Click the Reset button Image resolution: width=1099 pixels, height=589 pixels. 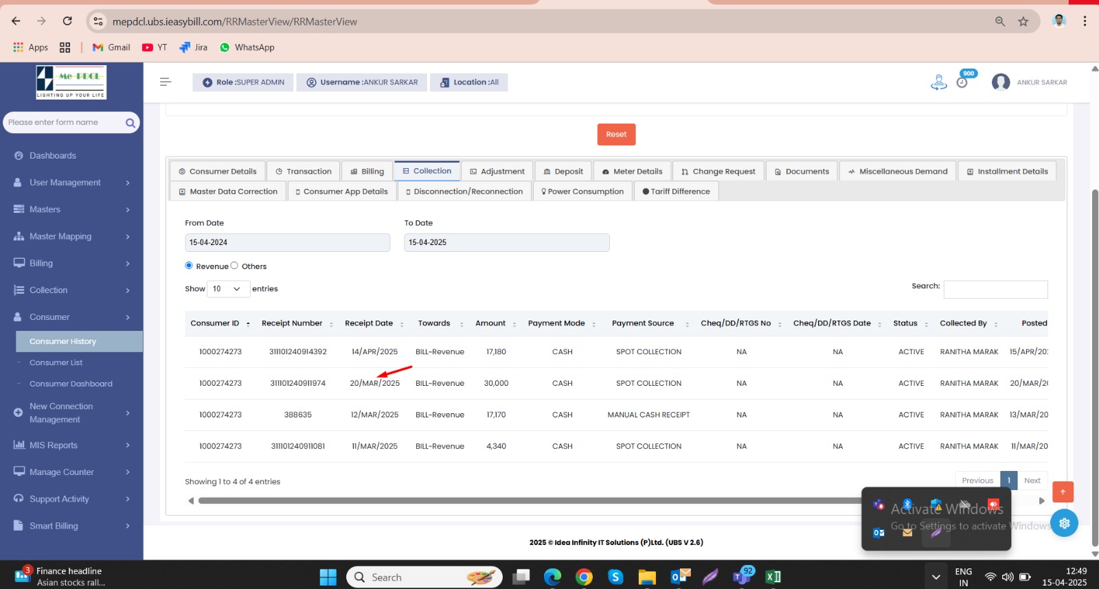(616, 135)
